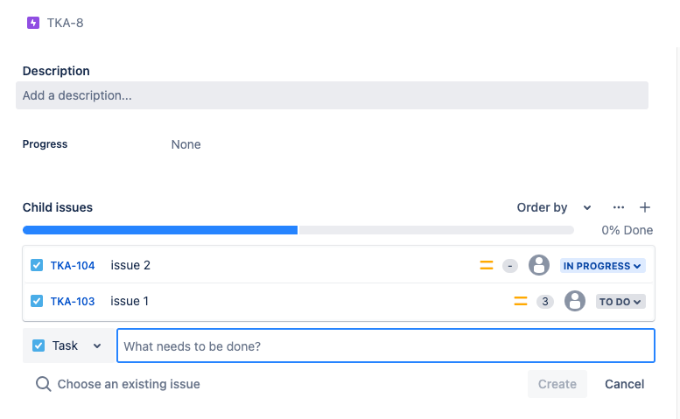
Task: Open the In Progress status dropdown
Action: (x=602, y=266)
